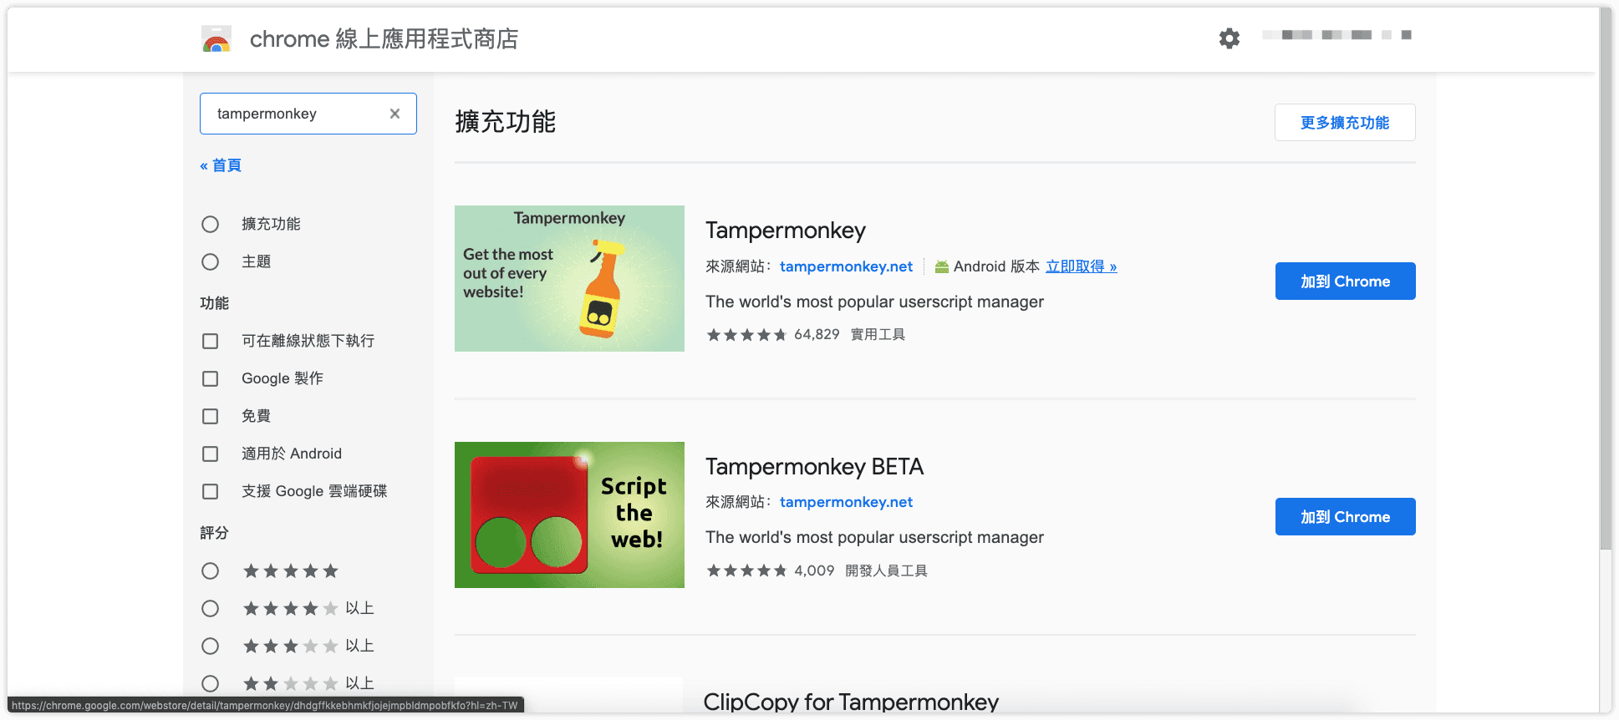This screenshot has width=1619, height=720.
Task: Choose three stars 以上 rating filter
Action: coord(210,646)
